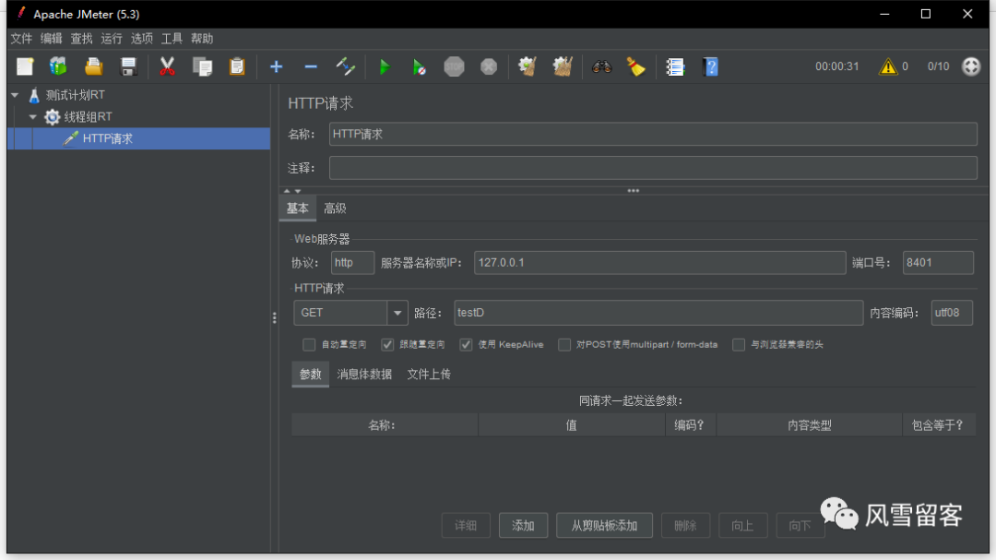The image size is (996, 560).
Task: Click the Copy icon
Action: pos(202,66)
